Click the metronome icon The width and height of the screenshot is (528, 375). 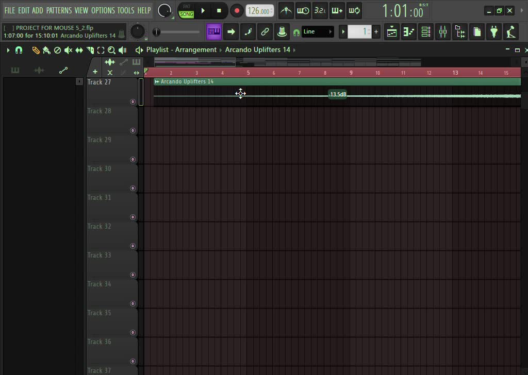click(286, 10)
